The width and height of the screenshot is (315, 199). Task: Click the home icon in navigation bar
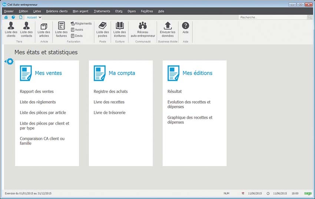(6, 17)
